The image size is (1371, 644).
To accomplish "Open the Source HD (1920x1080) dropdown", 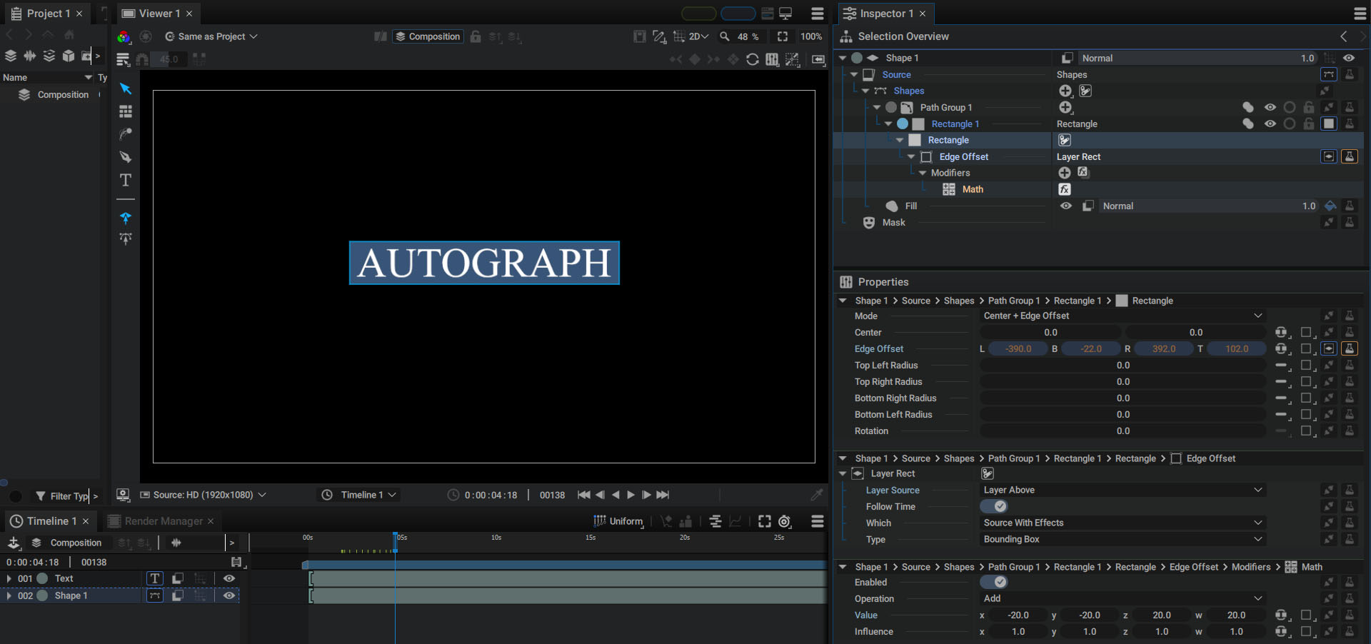I will click(204, 495).
